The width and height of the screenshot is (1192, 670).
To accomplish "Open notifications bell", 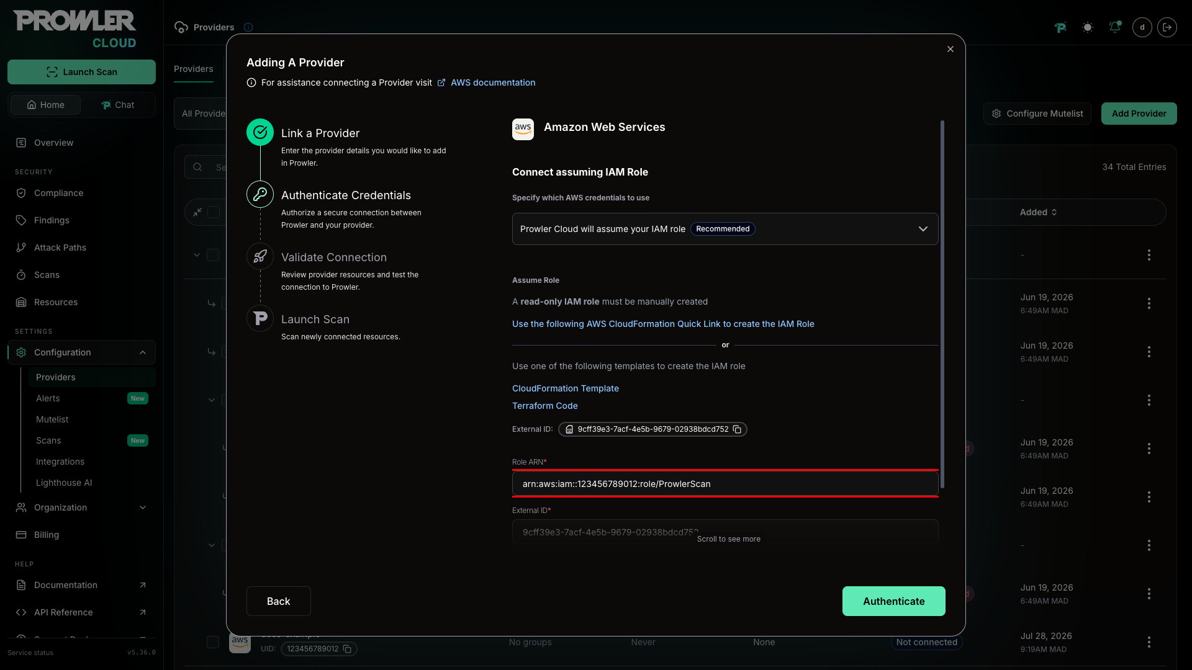I will (x=1115, y=27).
